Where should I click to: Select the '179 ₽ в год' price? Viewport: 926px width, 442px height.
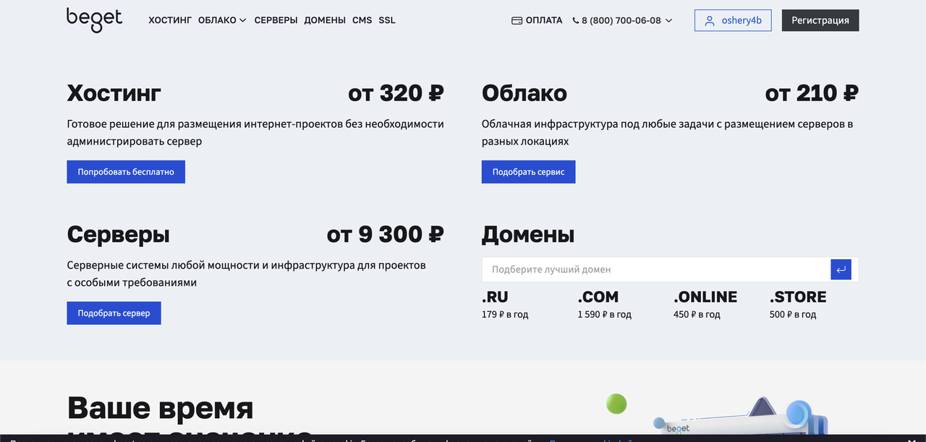coord(505,315)
